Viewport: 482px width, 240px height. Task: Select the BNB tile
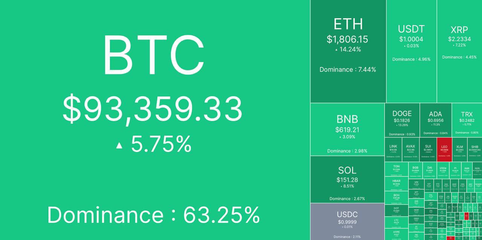347,129
